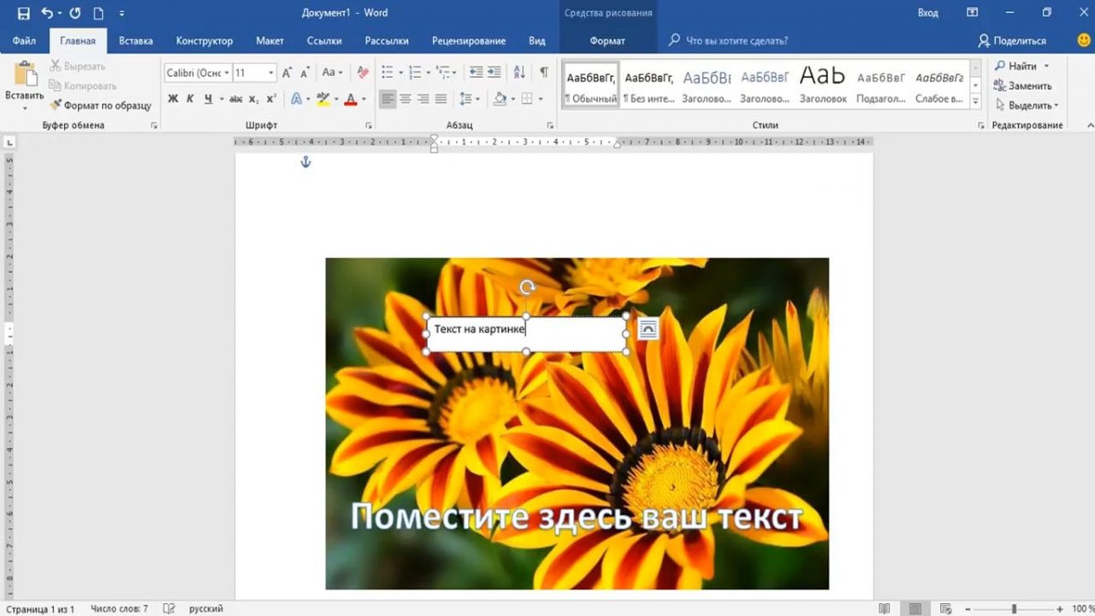Click the zoom slider in the status bar
The height and width of the screenshot is (616, 1095).
click(1015, 608)
